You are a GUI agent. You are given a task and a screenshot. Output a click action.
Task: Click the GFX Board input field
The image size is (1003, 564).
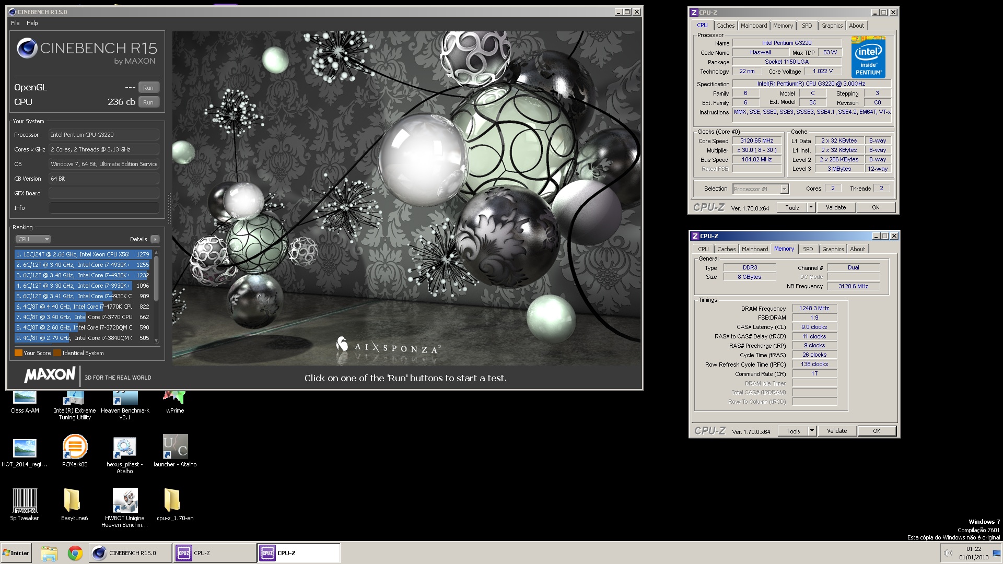104,193
